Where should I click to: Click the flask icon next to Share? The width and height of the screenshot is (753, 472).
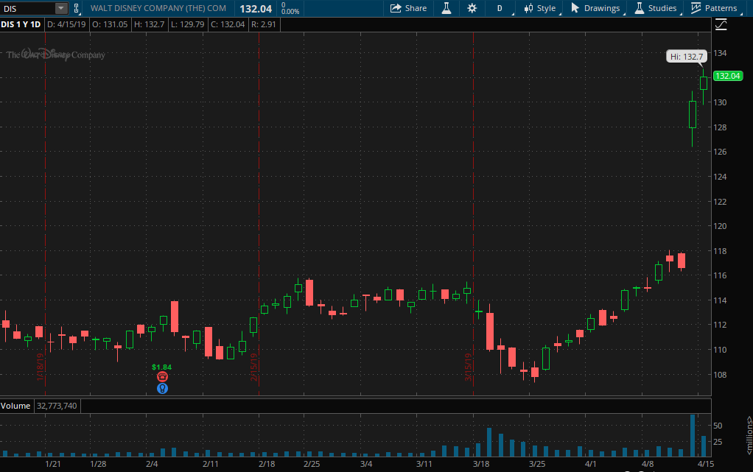[x=446, y=8]
